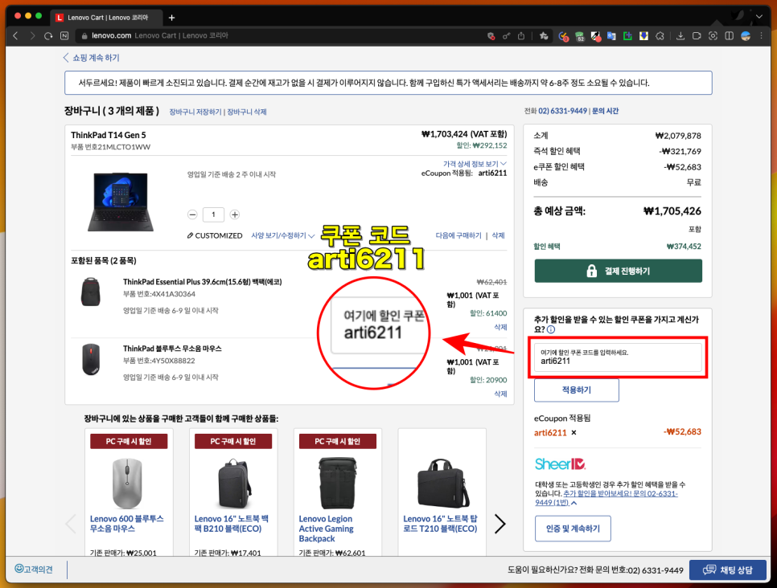Open the extensions puzzle icon
Image resolution: width=777 pixels, height=588 pixels.
660,35
